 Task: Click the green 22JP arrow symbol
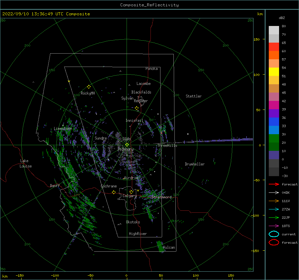[x=274, y=217]
